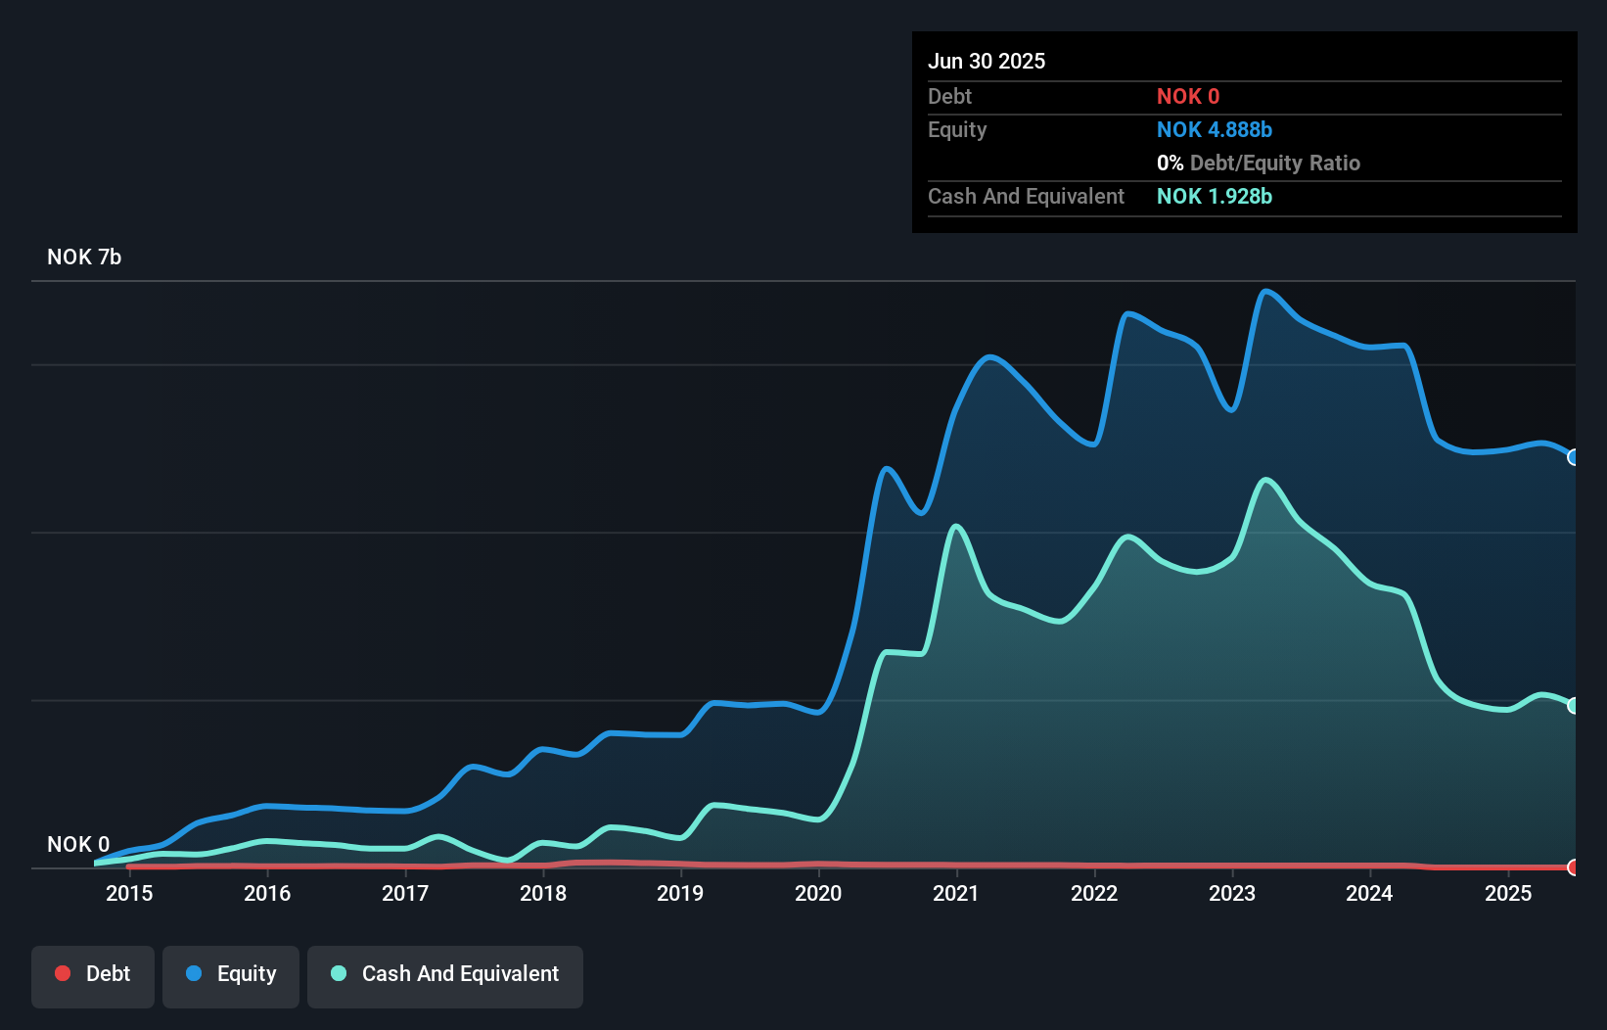Toggle the Debt series legend button

93,976
